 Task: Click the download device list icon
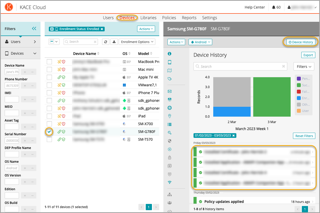point(114,42)
